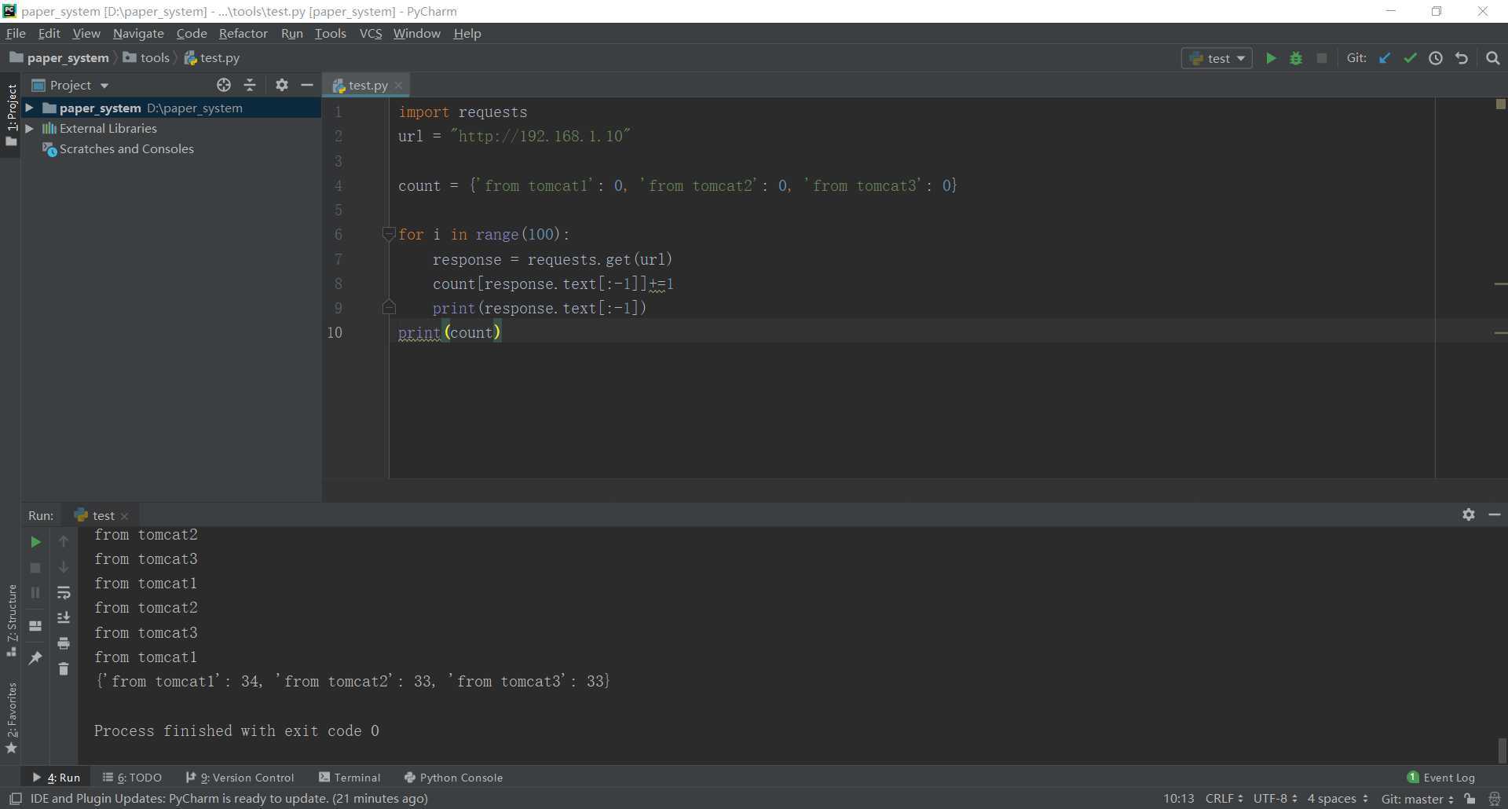Change line separator CRLF in status bar
Viewport: 1508px width, 809px height.
pos(1224,799)
